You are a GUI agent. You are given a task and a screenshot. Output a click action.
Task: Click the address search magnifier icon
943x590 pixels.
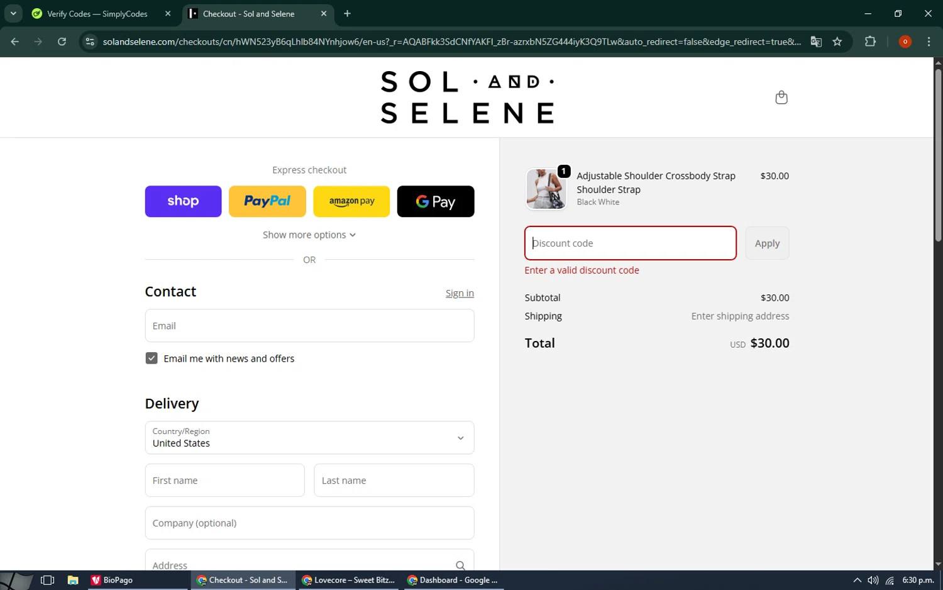point(460,565)
